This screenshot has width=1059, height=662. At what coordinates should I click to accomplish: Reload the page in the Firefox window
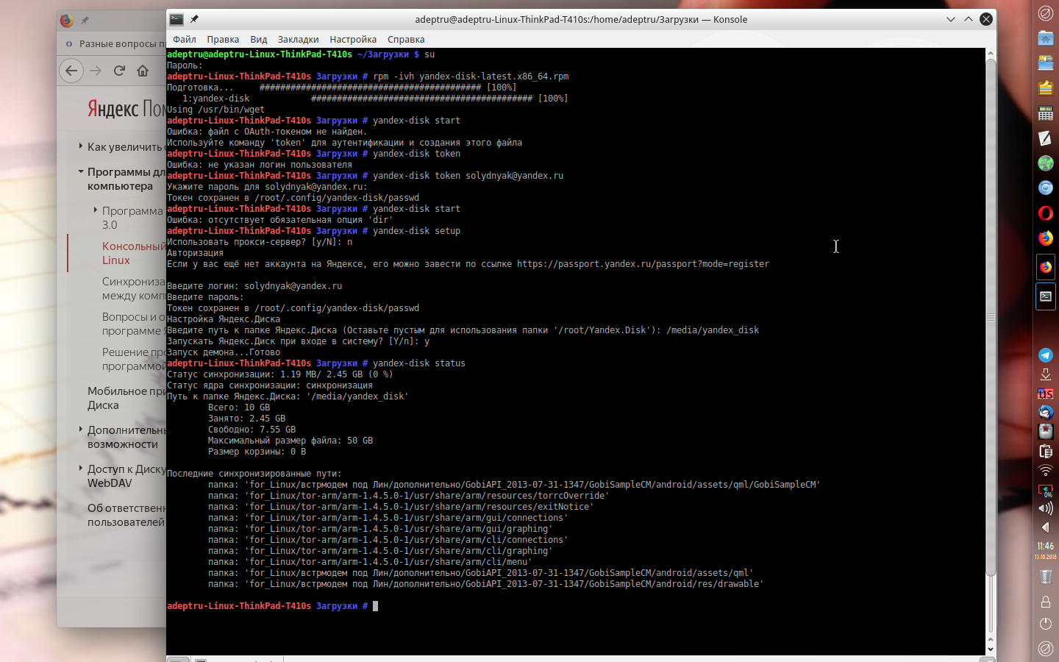119,71
